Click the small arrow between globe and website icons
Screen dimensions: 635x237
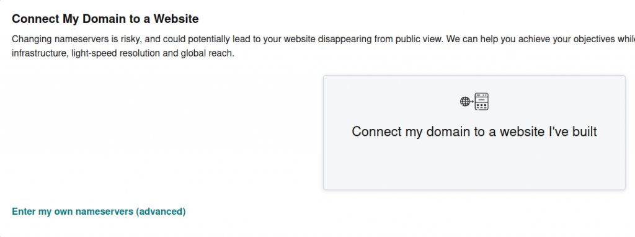472,102
